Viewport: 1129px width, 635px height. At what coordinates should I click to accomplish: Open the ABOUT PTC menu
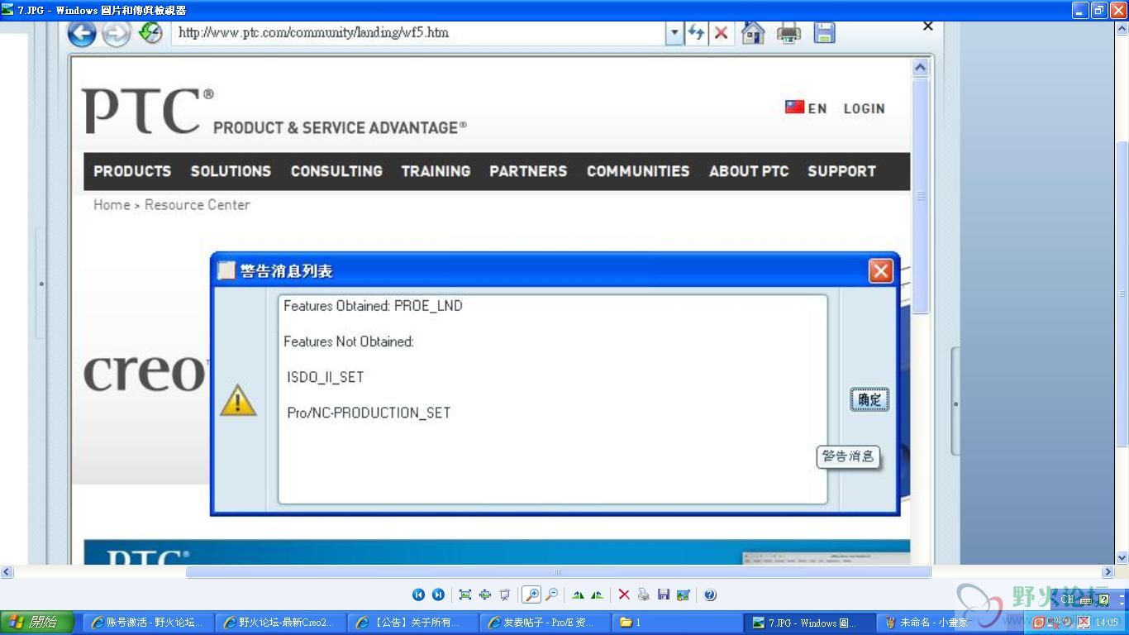(x=749, y=171)
